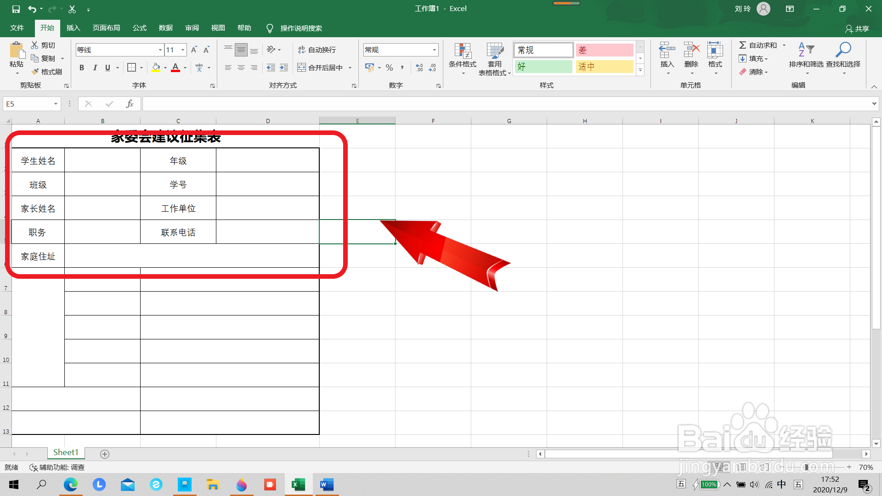Open the Name Box dropdown arrow
This screenshot has height=496, width=882.
(x=56, y=104)
